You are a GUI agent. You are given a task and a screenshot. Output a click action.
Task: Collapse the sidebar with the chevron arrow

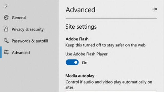(6, 6)
